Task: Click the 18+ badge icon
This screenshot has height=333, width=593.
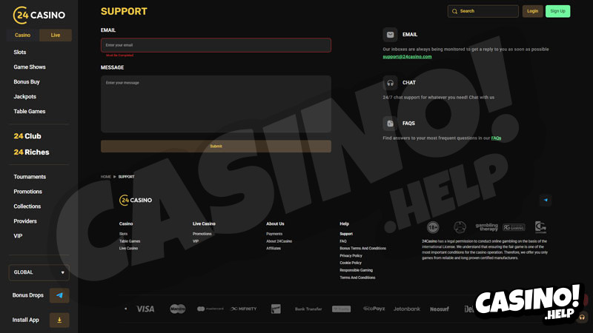Action: coord(433,227)
